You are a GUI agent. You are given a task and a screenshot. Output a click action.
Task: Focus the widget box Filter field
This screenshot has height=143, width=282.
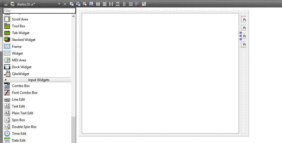coord(39,11)
